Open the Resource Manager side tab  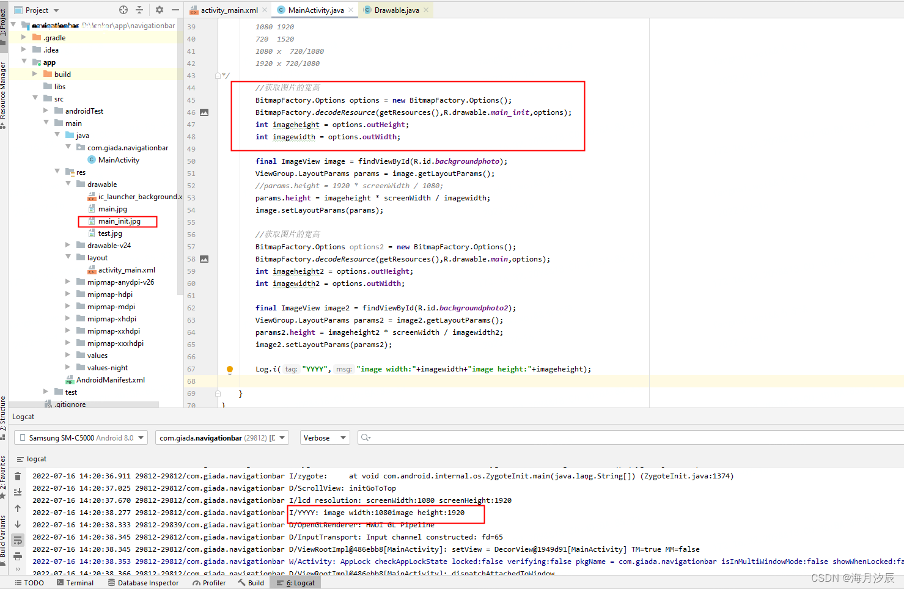click(4, 95)
